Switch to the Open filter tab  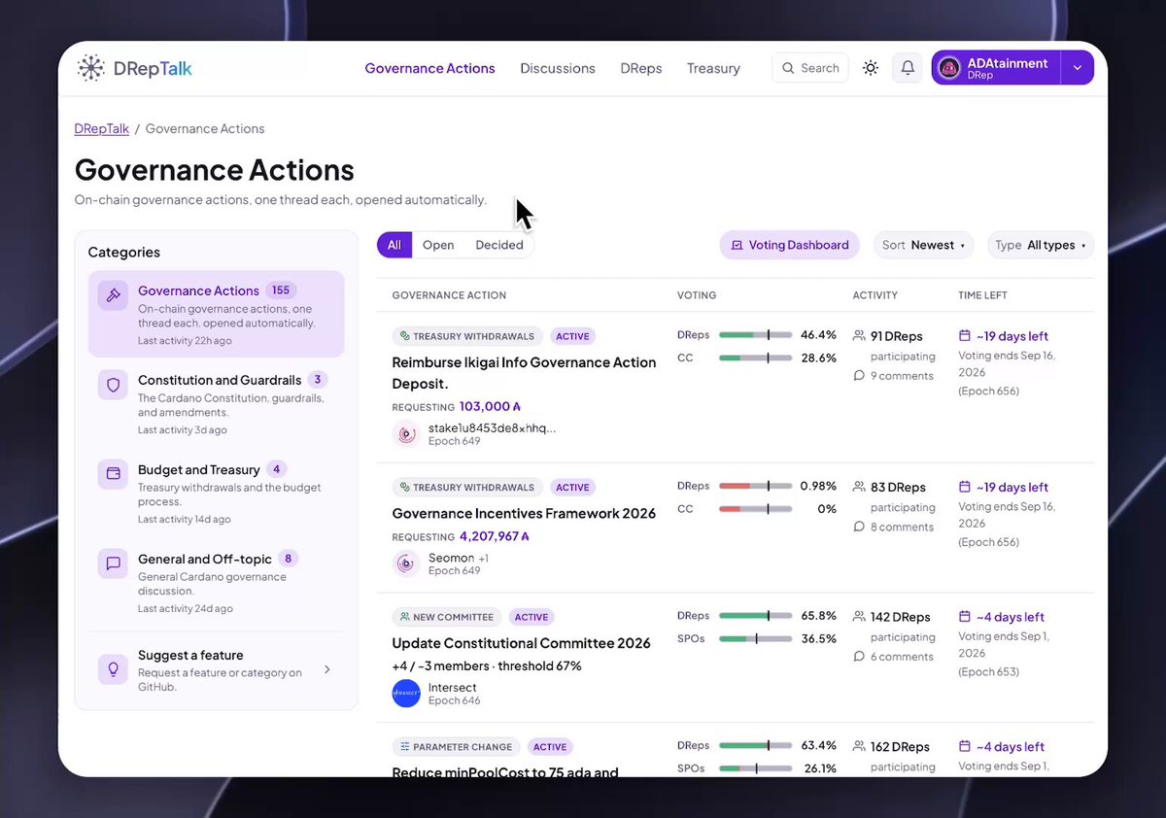coord(438,245)
